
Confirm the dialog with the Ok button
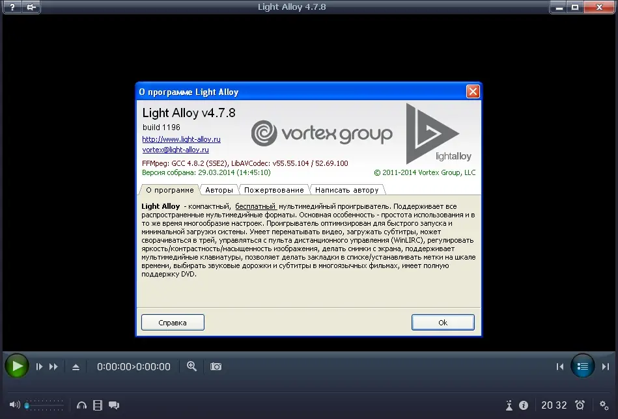pos(443,323)
